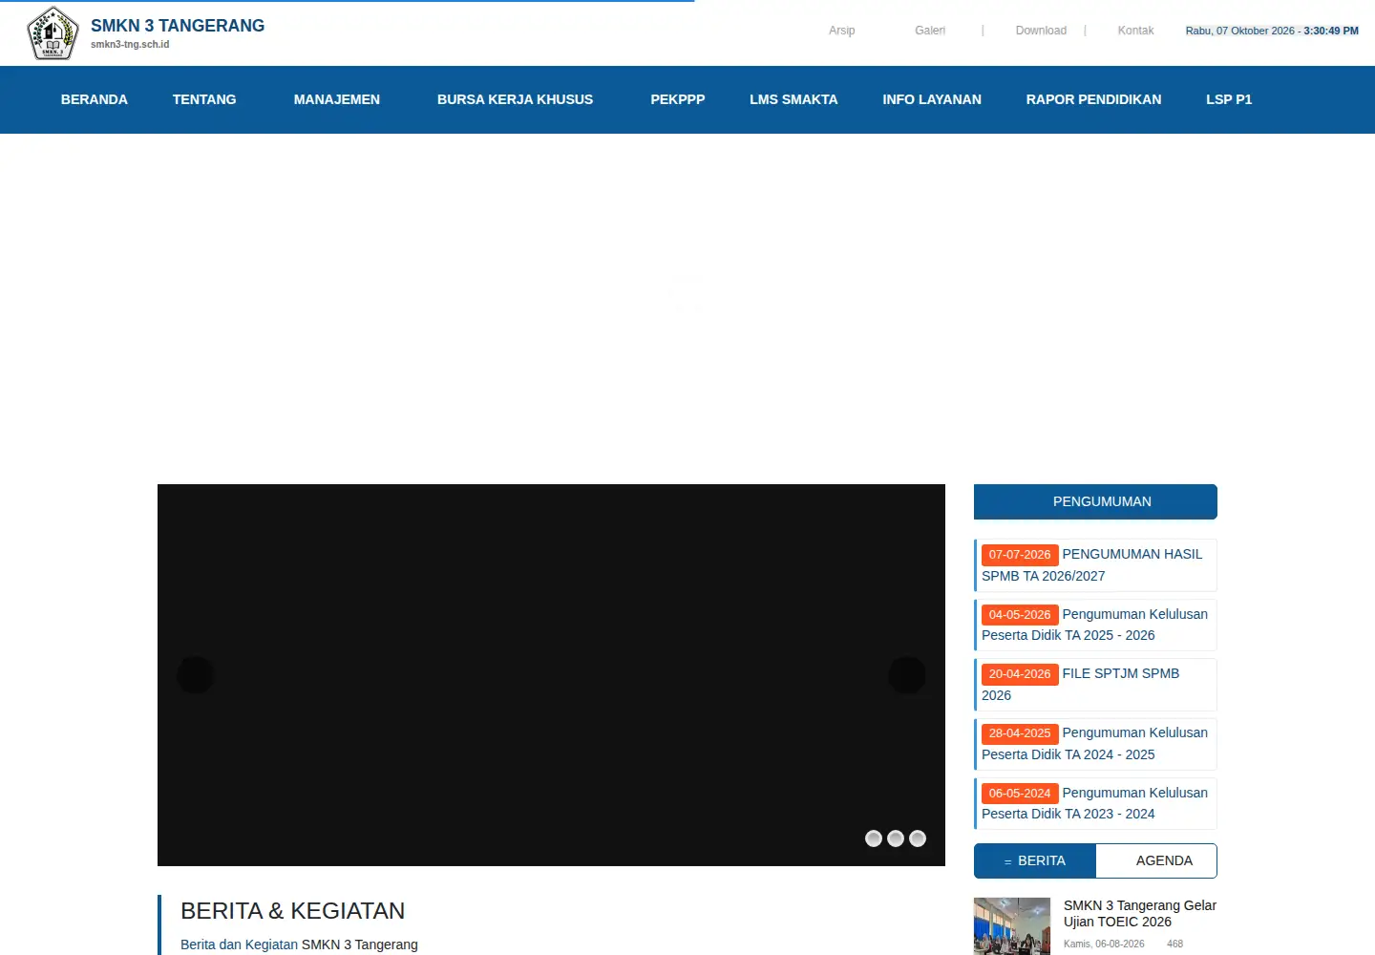Select the second carousel dot indicator

pyautogui.click(x=896, y=838)
